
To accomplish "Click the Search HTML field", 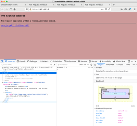I will [x=25, y=65].
